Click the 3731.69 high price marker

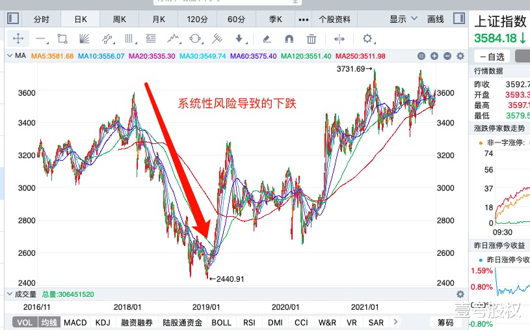click(x=354, y=69)
